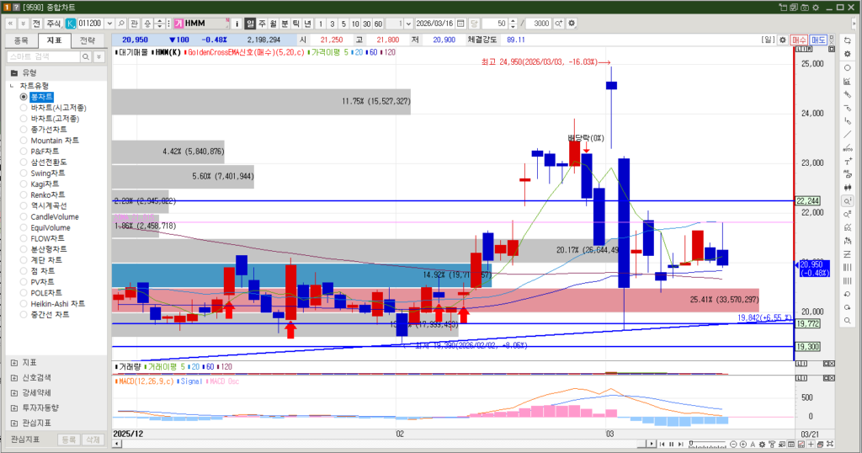Click the red 매수 buy button
Viewport: 862px width, 453px height.
[x=800, y=40]
